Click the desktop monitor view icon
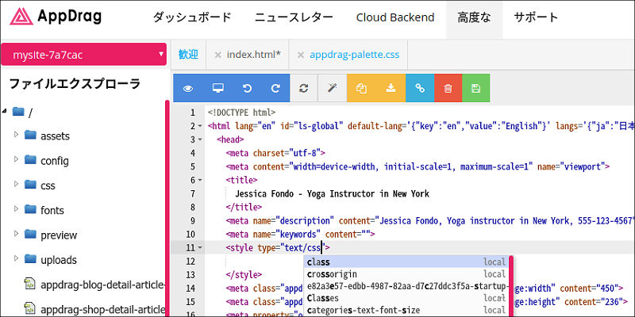Viewport: 635px width, 317px height. click(x=217, y=88)
